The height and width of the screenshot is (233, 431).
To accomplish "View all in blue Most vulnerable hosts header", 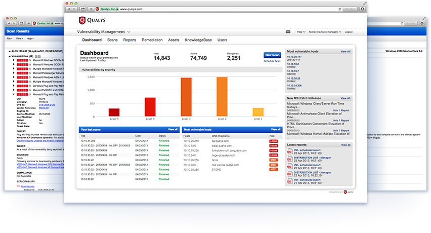I will click(x=276, y=130).
